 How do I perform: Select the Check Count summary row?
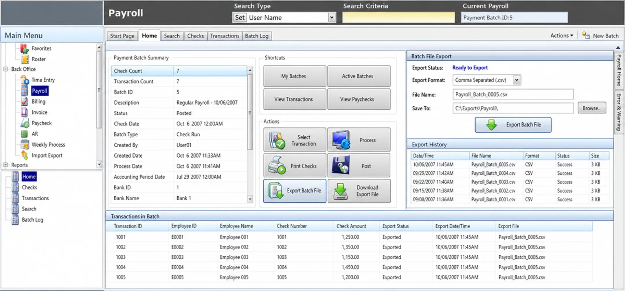[x=179, y=71]
